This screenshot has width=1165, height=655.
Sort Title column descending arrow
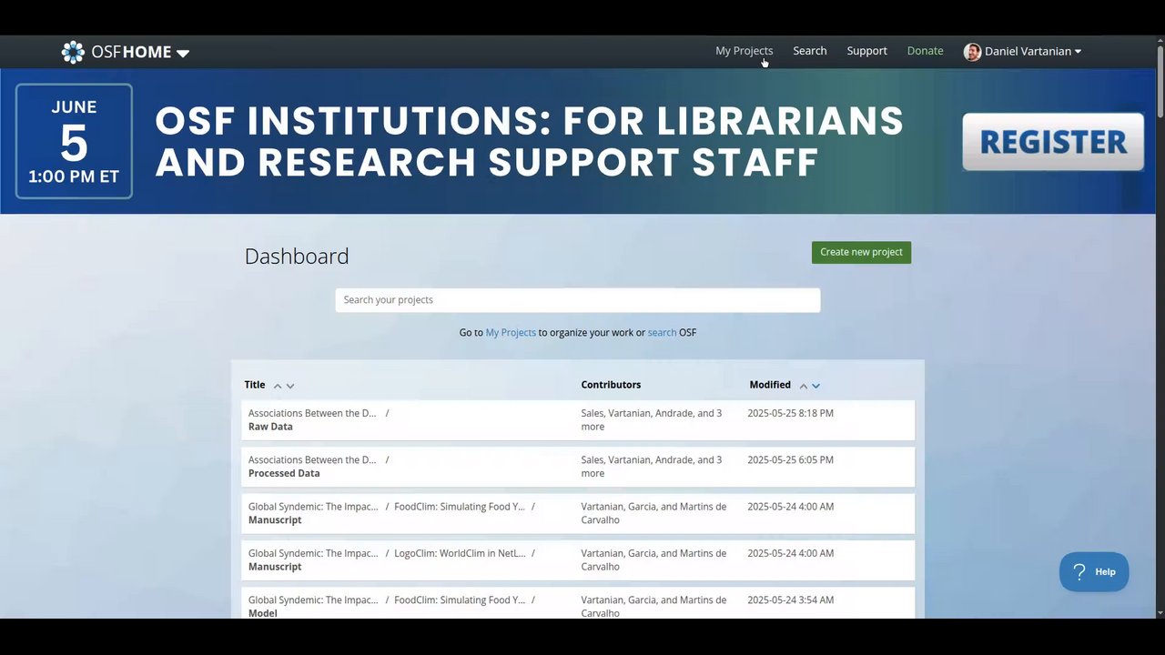click(x=290, y=386)
